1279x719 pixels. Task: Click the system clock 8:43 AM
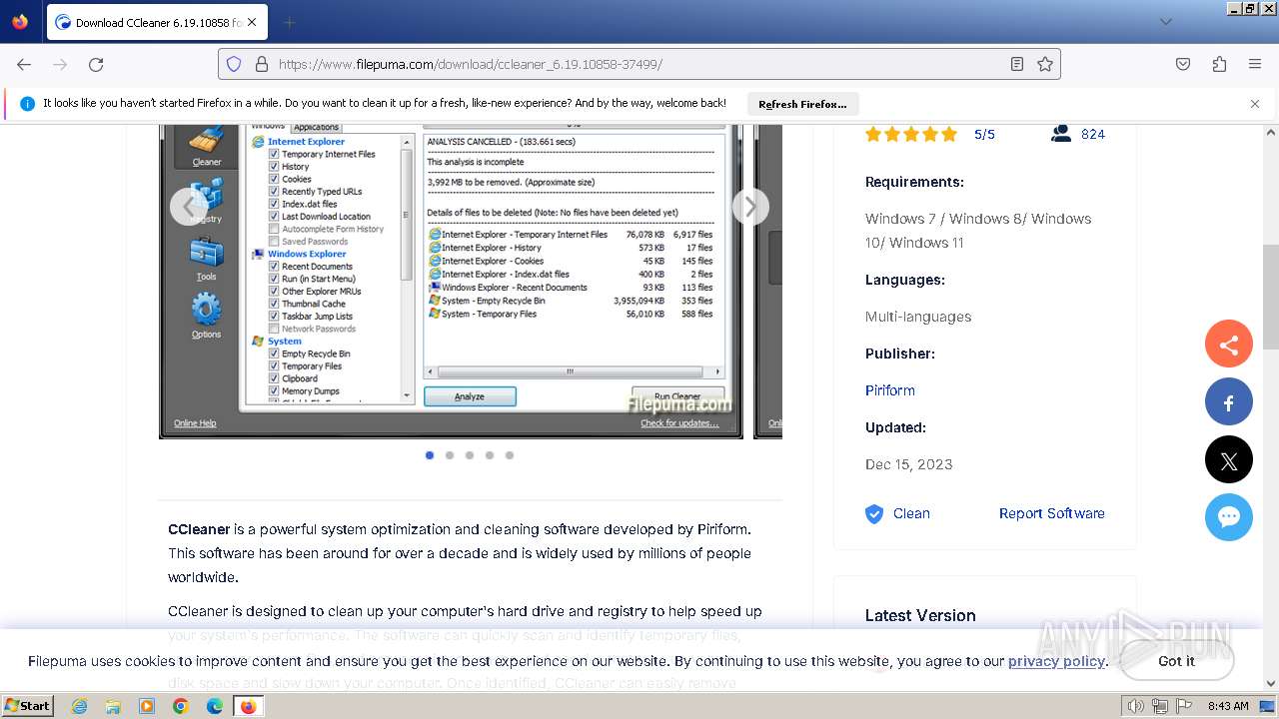pos(1228,706)
